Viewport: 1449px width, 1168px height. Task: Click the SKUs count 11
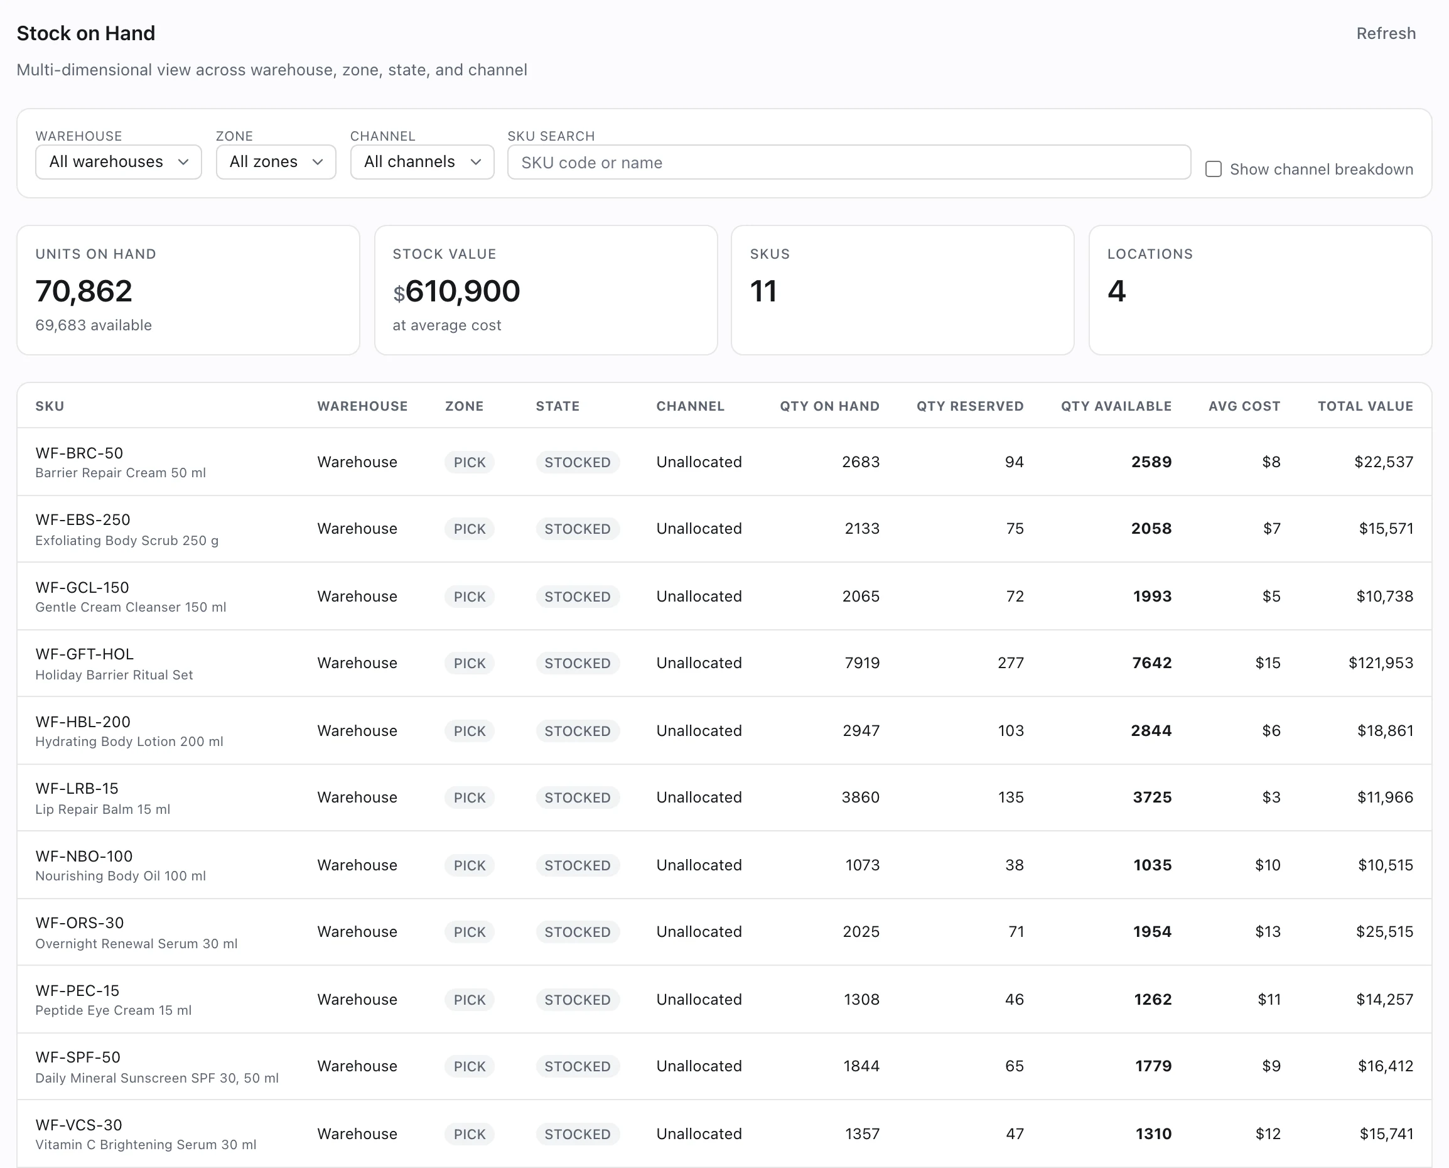(x=763, y=291)
